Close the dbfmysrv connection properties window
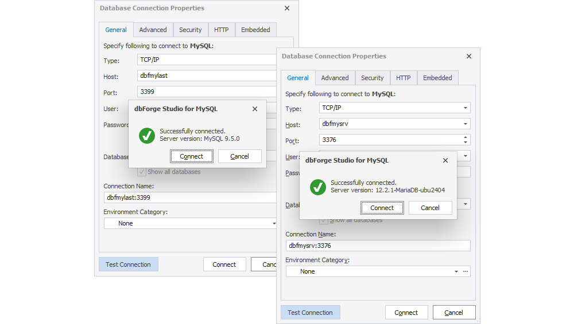This screenshot has height=324, width=574. tap(469, 56)
